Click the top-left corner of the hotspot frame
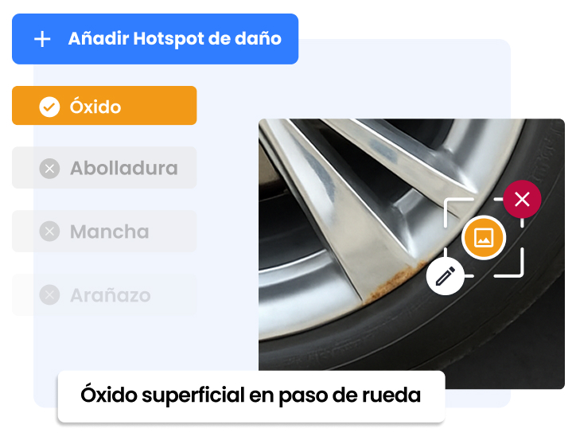Screen dimensions: 576x444 point(456,210)
